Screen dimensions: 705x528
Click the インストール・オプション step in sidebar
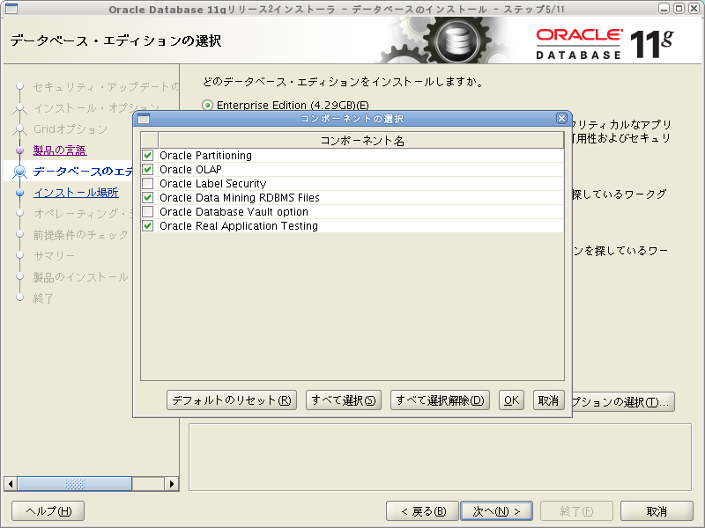click(x=96, y=107)
